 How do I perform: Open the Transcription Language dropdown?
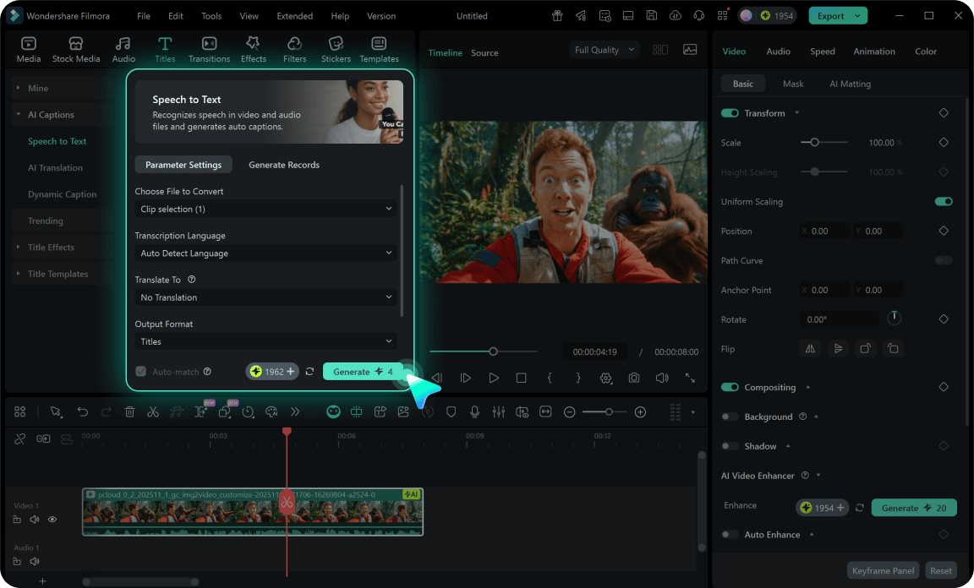(x=265, y=253)
